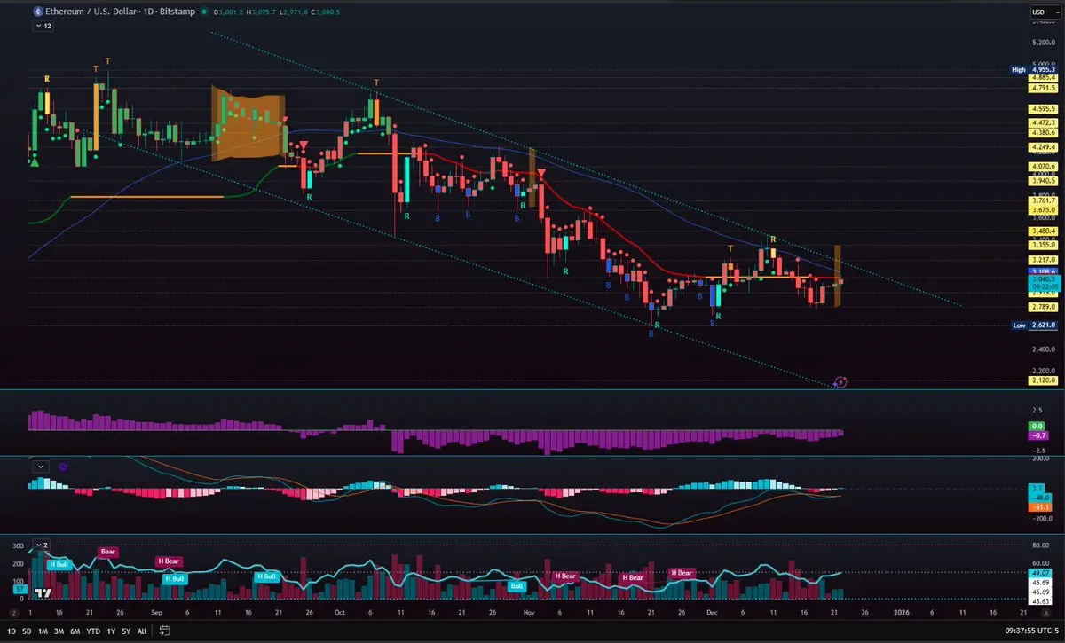
Task: Click the yellow 3,217.0 price level label
Action: (x=1043, y=259)
